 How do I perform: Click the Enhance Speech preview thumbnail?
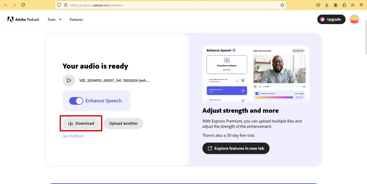tap(256, 74)
